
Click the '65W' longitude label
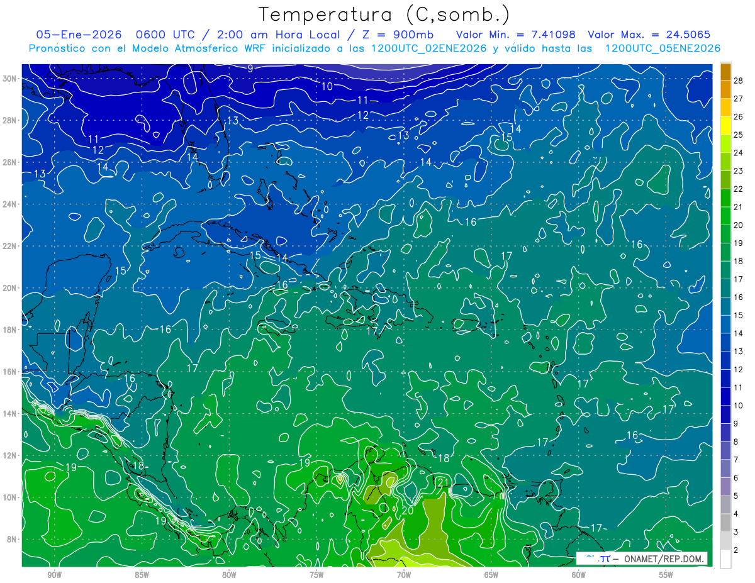pyautogui.click(x=491, y=575)
